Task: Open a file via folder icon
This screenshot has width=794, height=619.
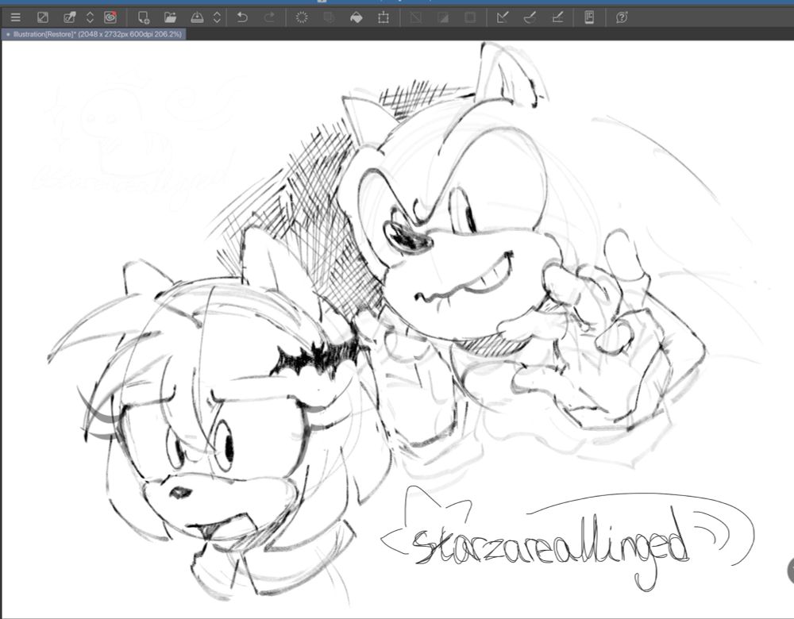Action: coord(170,17)
